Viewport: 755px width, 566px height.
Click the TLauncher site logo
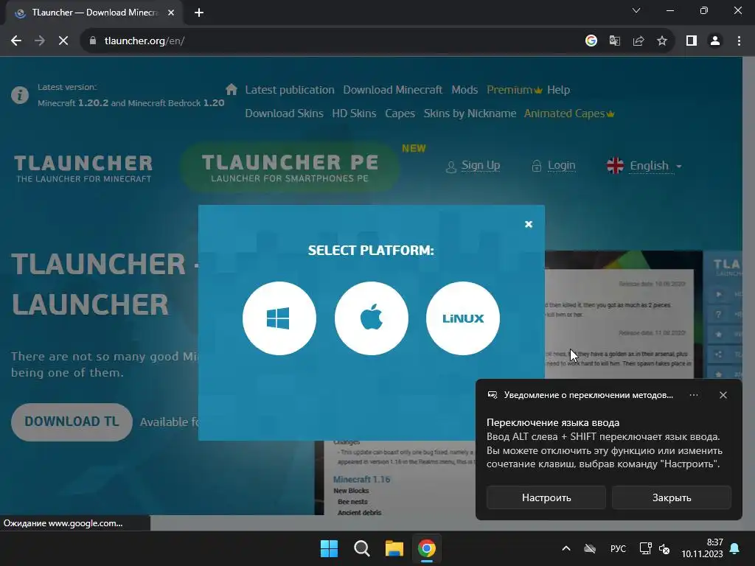coord(83,169)
